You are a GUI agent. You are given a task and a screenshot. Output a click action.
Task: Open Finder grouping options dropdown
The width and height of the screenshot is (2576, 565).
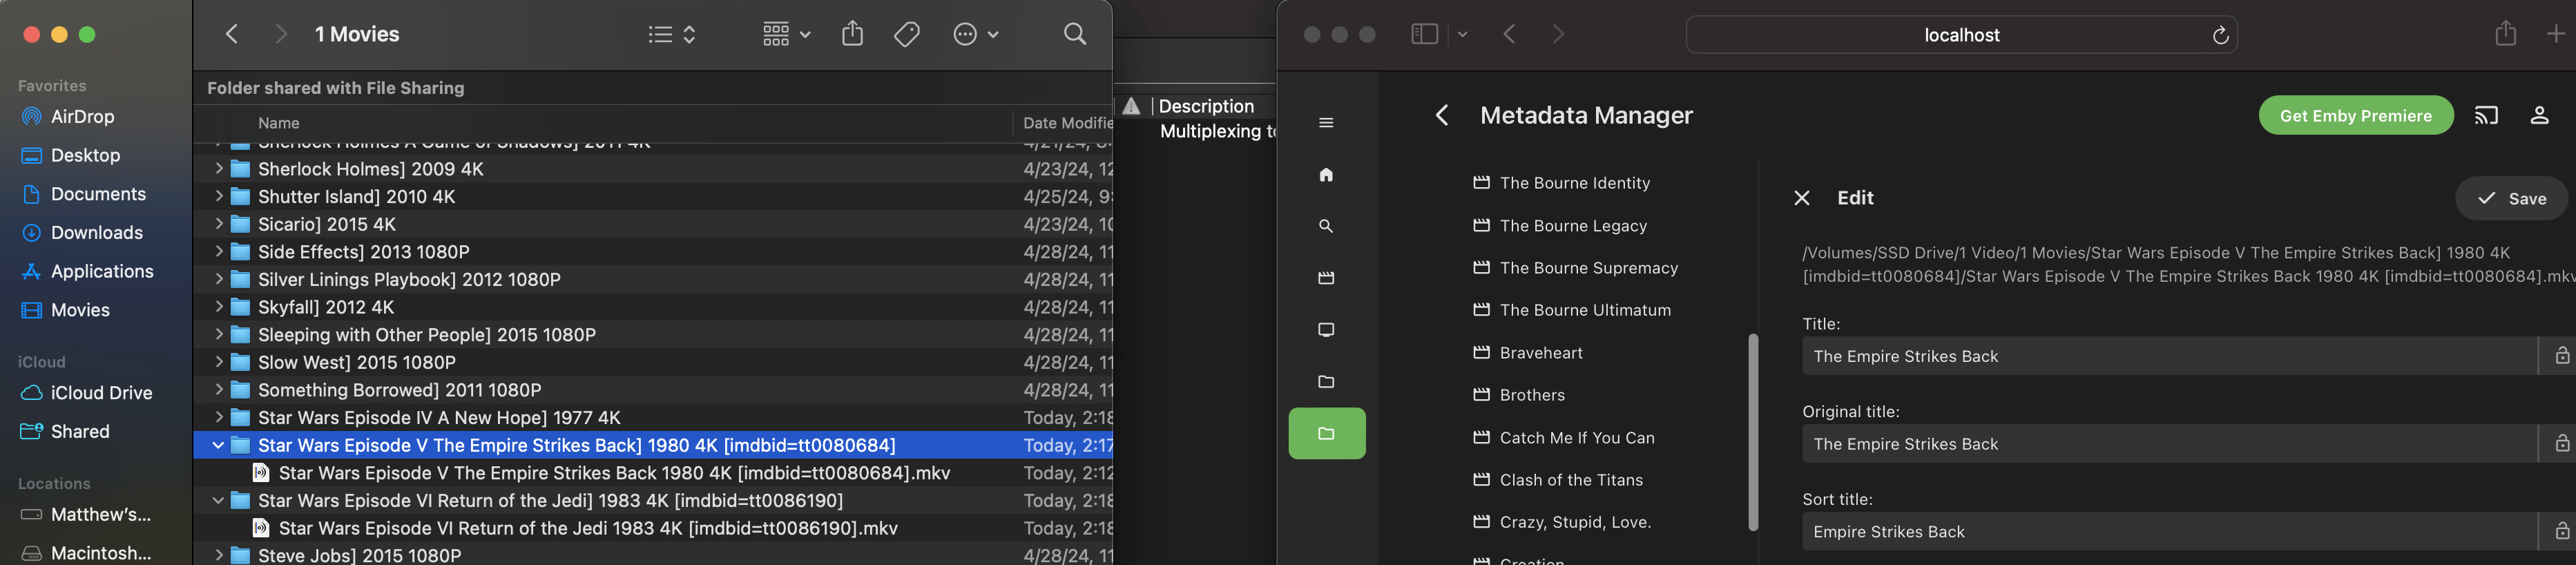pyautogui.click(x=786, y=34)
